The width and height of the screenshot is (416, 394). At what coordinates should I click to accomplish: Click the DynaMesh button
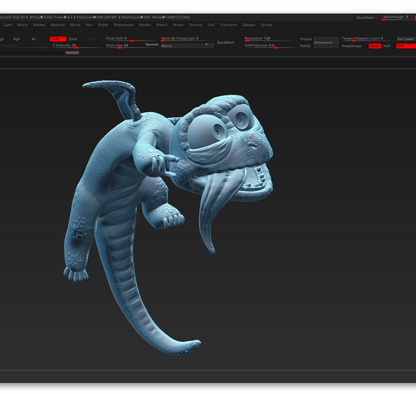229,43
